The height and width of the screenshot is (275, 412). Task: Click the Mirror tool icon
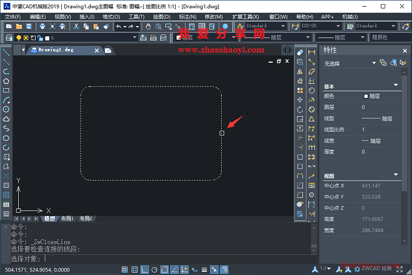tap(300, 71)
